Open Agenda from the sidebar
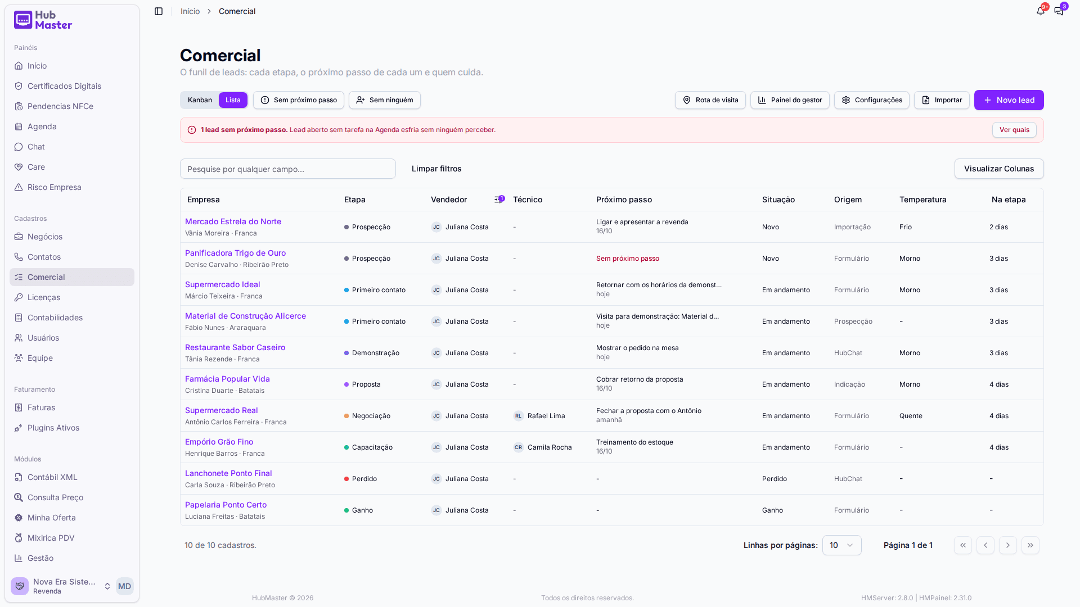 point(72,126)
